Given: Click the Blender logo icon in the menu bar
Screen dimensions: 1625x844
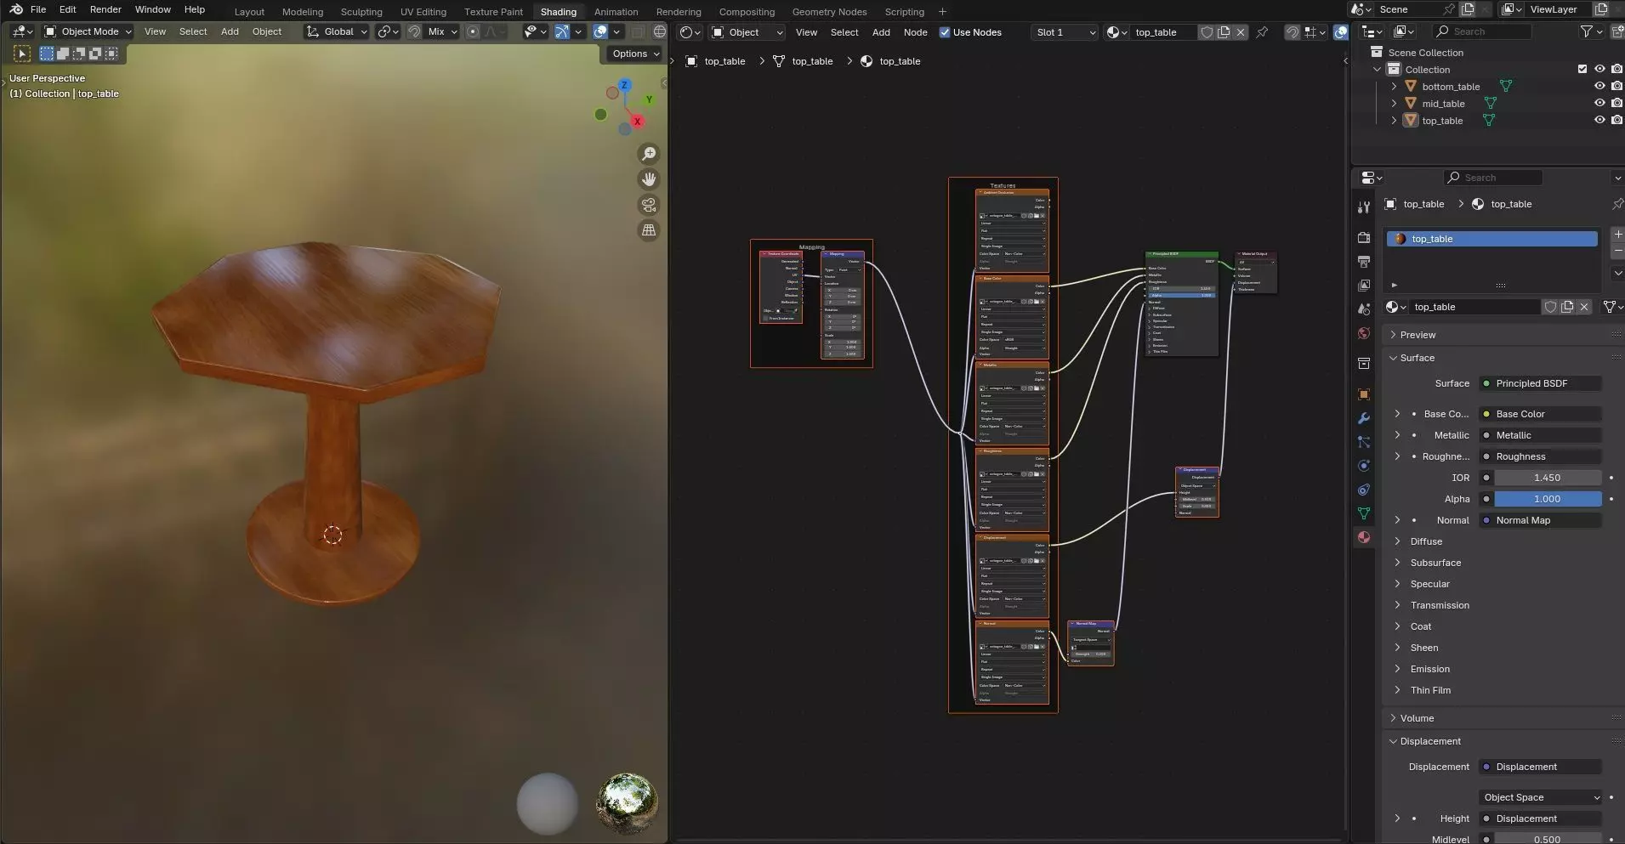Looking at the screenshot, I should [x=16, y=9].
